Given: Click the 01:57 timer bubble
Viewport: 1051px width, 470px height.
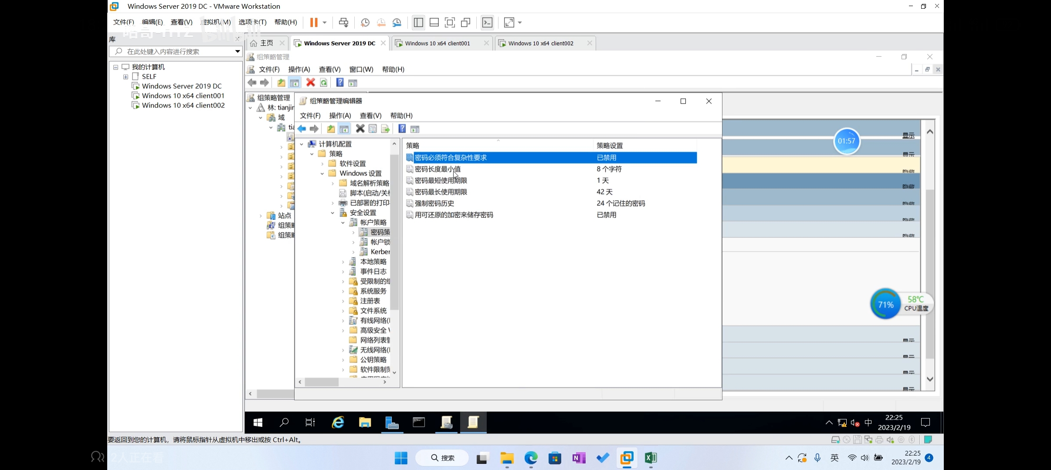Looking at the screenshot, I should (x=846, y=141).
